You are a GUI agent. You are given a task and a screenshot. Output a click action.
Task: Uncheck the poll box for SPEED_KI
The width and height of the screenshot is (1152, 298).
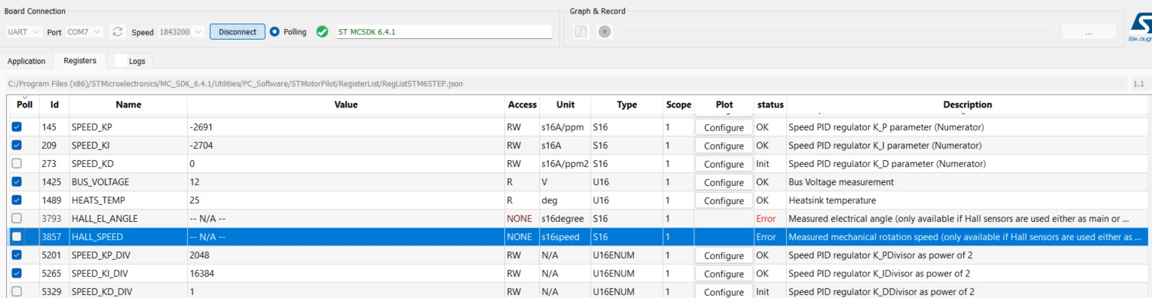point(17,145)
